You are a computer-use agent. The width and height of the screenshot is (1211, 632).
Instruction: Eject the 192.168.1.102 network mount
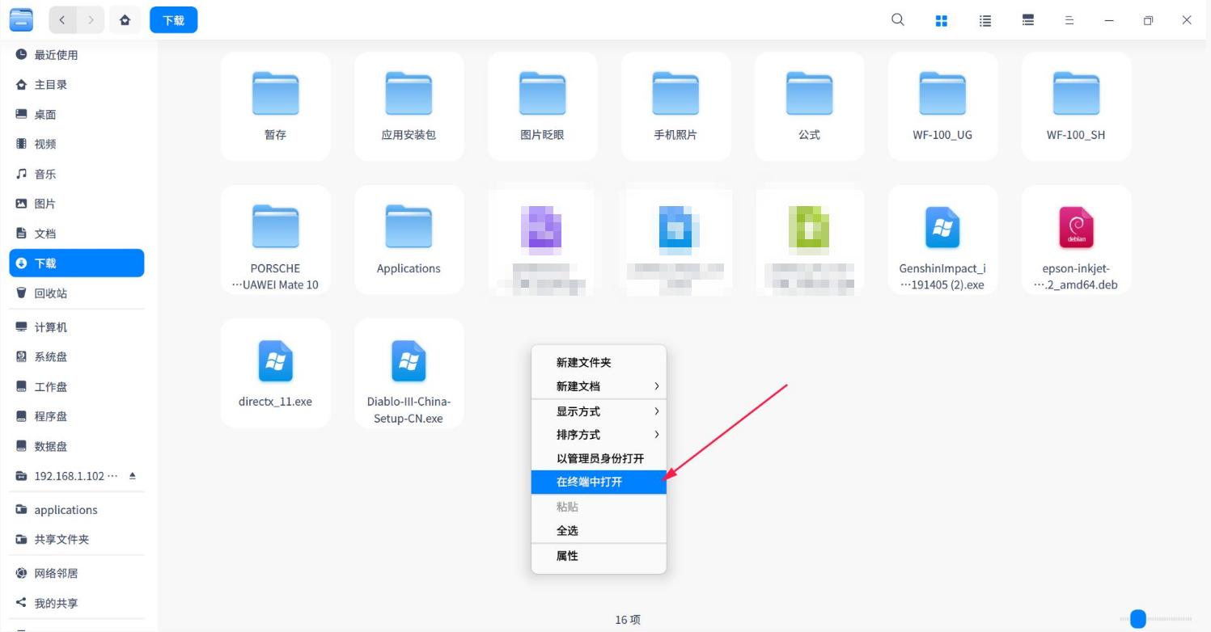click(133, 476)
